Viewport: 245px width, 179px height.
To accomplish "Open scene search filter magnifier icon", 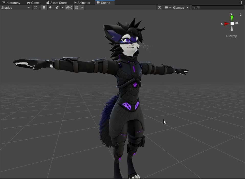I will point(194,7).
